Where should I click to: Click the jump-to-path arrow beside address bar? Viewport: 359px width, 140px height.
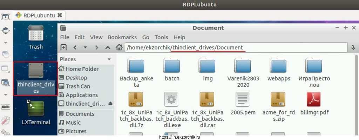click(353, 47)
